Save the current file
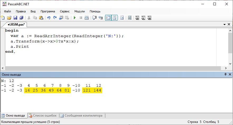The width and height of the screenshot is (233, 125). point(15,18)
